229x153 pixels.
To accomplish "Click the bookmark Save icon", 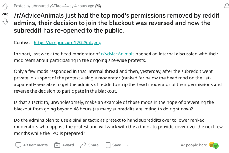I will click(x=108, y=145).
